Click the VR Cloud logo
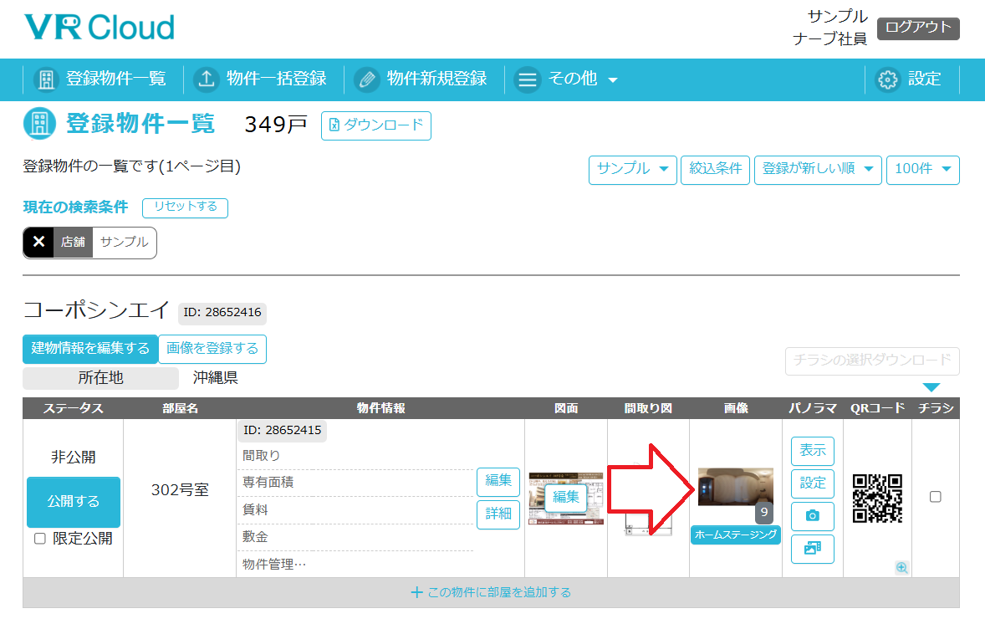This screenshot has height=624, width=985. pyautogui.click(x=99, y=28)
